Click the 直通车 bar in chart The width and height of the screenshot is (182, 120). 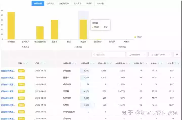coord(54,30)
